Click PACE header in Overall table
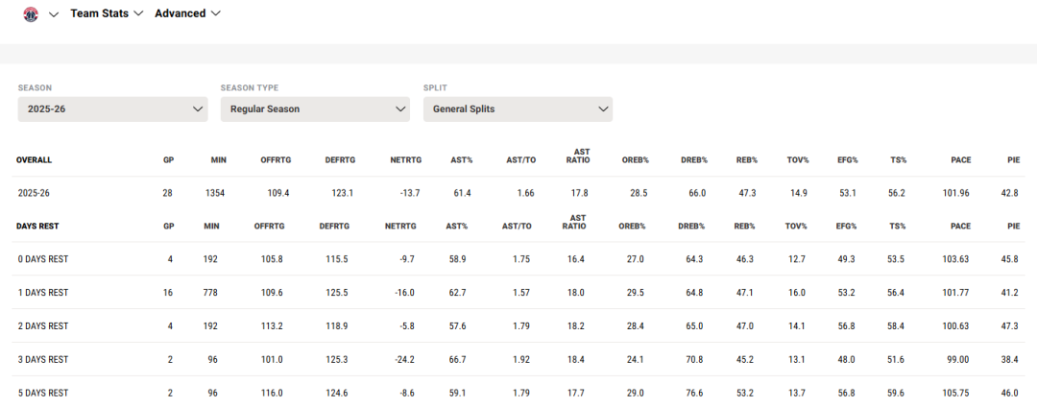 pos(959,159)
